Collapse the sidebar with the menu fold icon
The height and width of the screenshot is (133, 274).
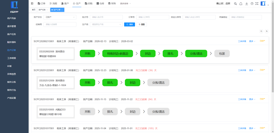(32, 3)
